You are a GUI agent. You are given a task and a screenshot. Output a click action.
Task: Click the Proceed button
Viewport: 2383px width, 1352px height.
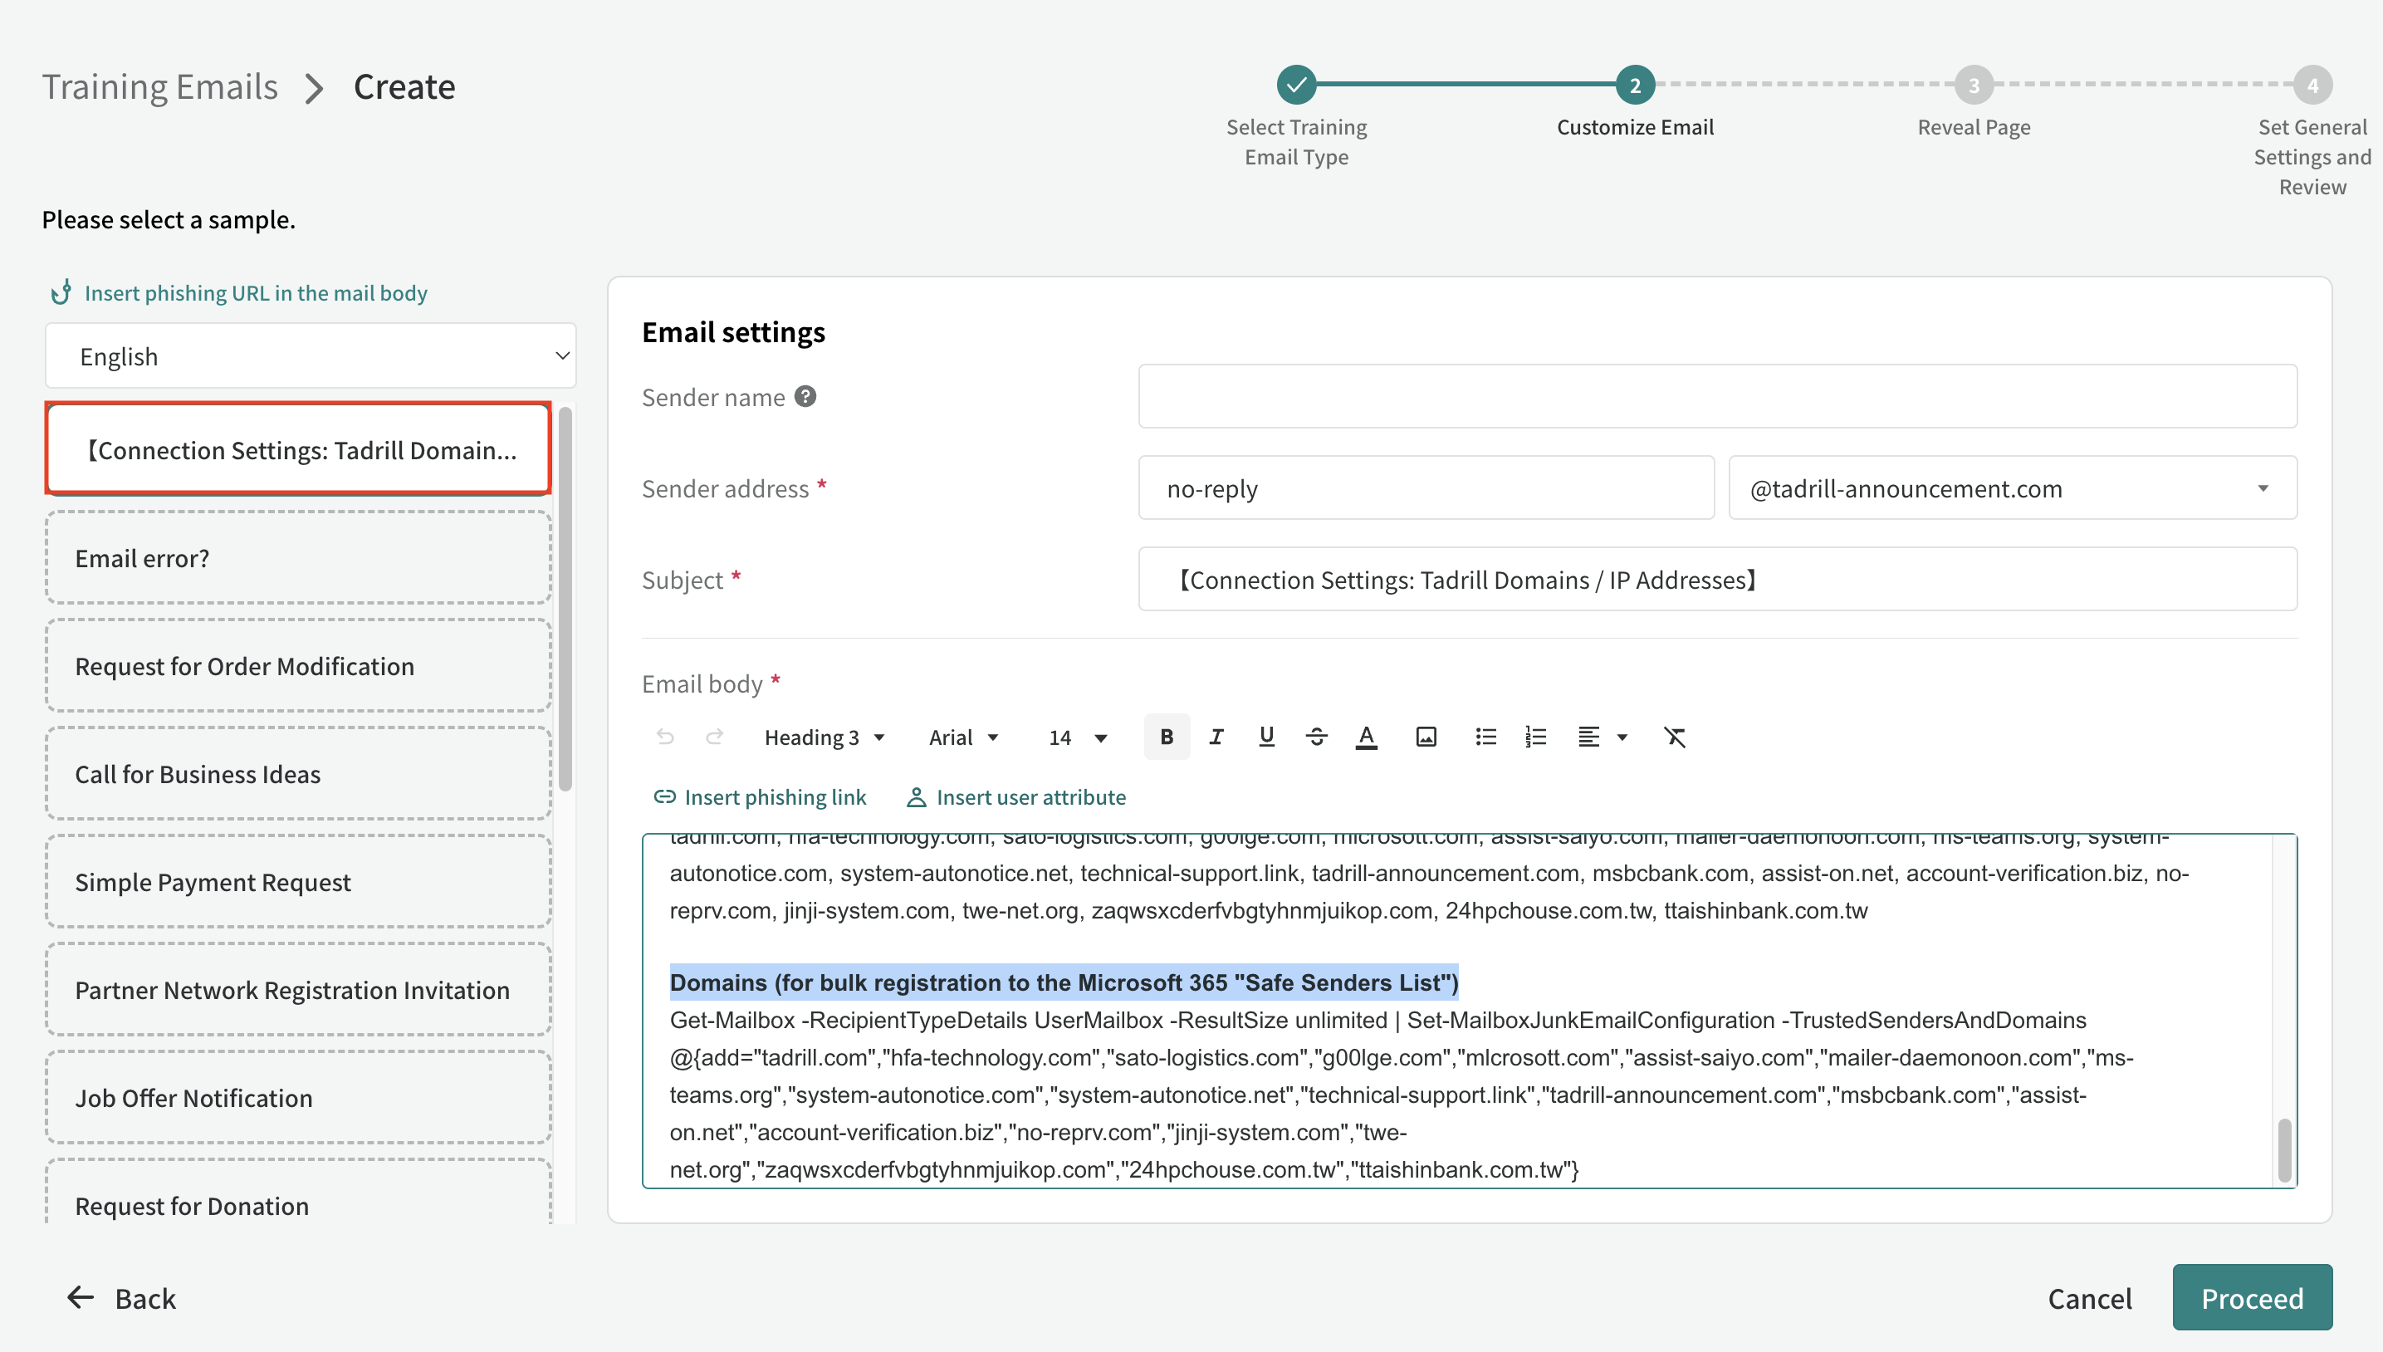pyautogui.click(x=2252, y=1297)
